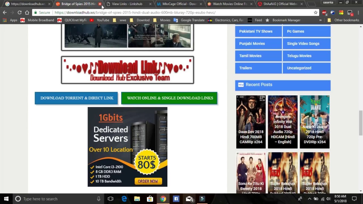Viewport: 363px width, 204px height.
Task: Close the Bridge of Spies 2015 tab
Action: pyautogui.click(x=100, y=4)
